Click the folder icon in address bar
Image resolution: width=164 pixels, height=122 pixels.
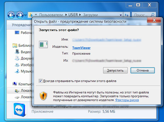tap(31, 15)
